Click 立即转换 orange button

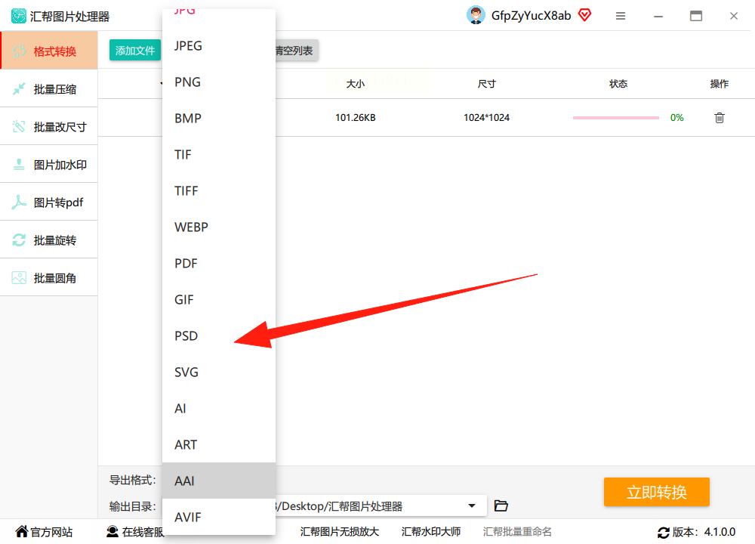(656, 492)
